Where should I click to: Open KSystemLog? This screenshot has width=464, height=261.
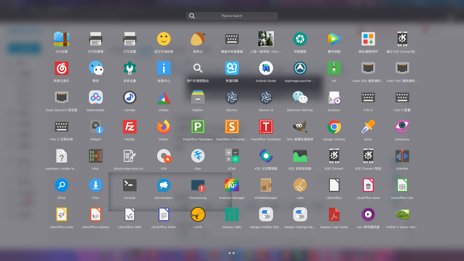[198, 185]
